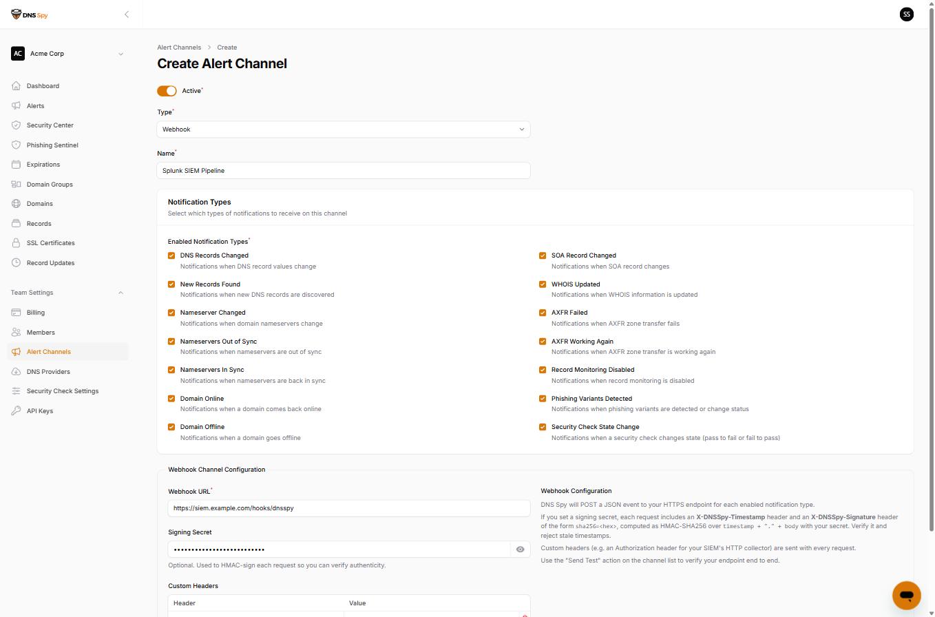
Task: Open the SS user avatar menu
Action: coord(907,14)
